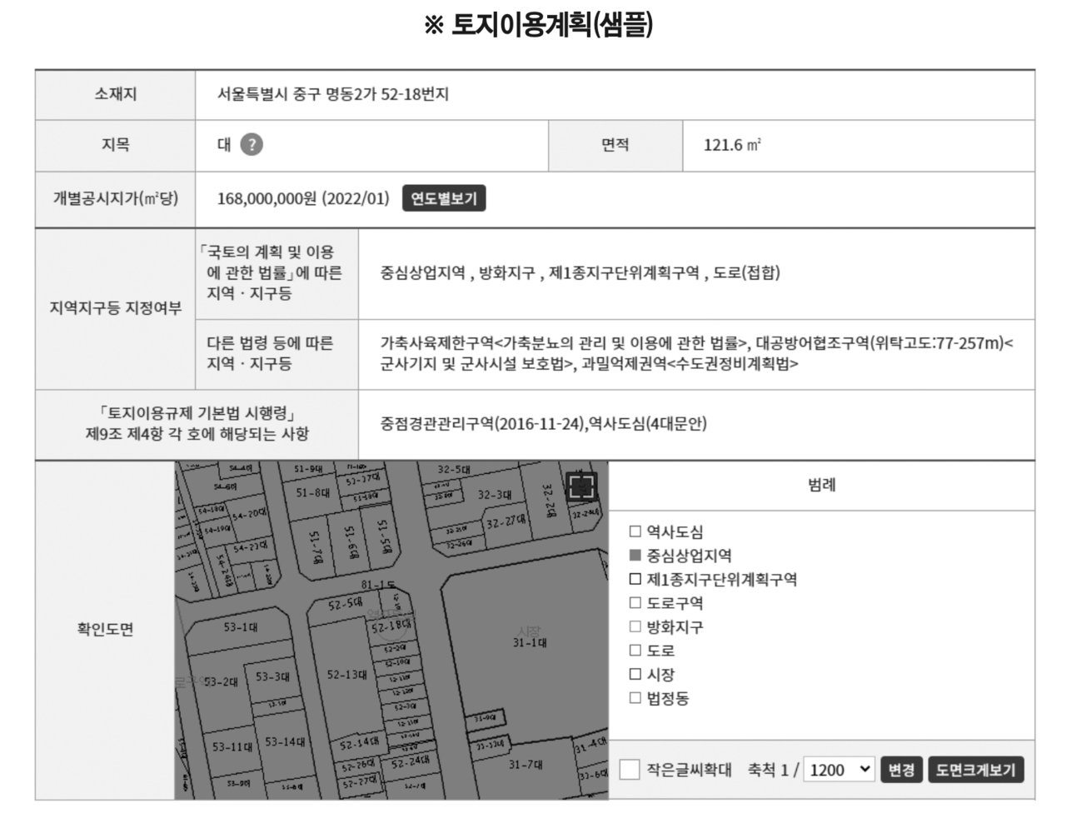Click the 법정동 legend square
This screenshot has width=1066, height=823.
[635, 698]
